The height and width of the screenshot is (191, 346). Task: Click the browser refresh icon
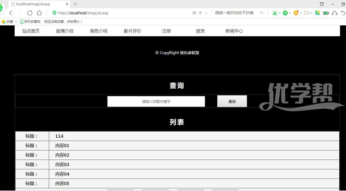30,13
